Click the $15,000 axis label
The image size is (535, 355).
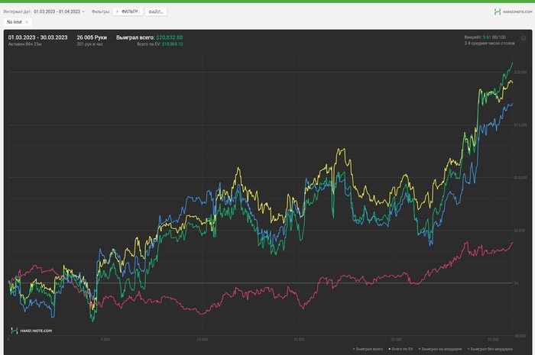click(x=520, y=125)
